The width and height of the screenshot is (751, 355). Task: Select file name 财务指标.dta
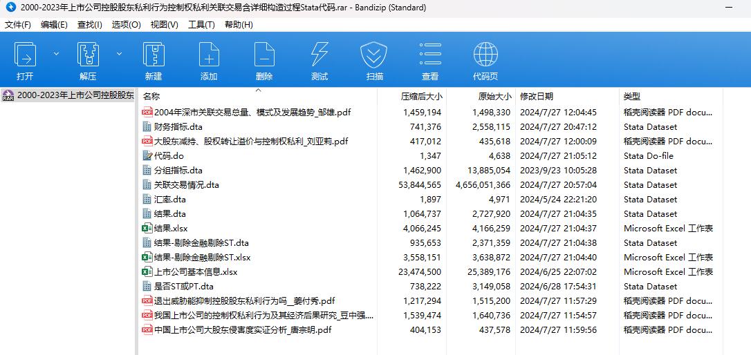point(178,127)
